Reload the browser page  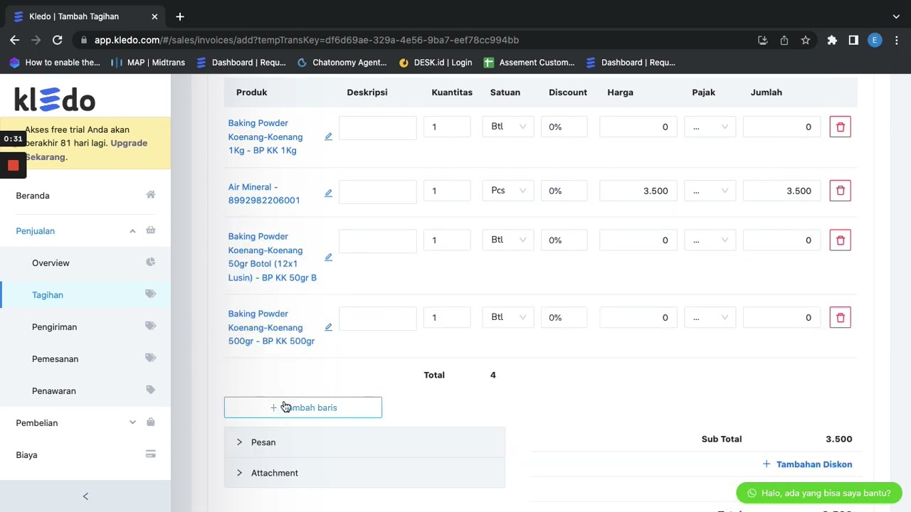58,41
